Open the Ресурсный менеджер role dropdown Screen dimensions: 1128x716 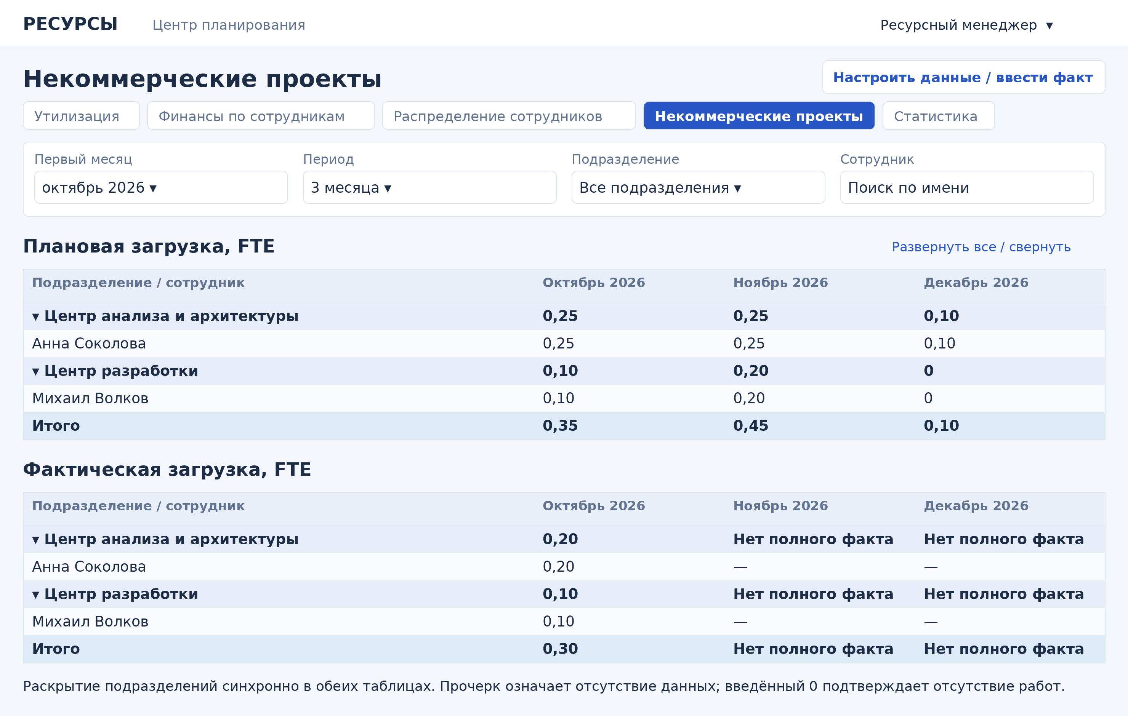pos(966,25)
